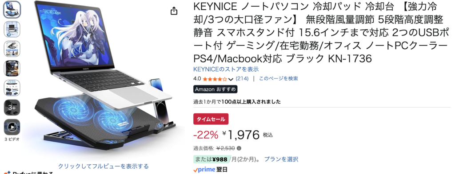Click the このページを検索 link

coord(278,78)
